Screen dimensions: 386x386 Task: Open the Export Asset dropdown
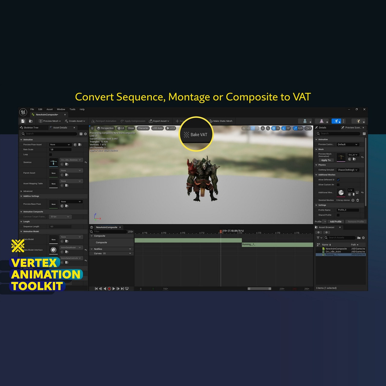pyautogui.click(x=159, y=121)
